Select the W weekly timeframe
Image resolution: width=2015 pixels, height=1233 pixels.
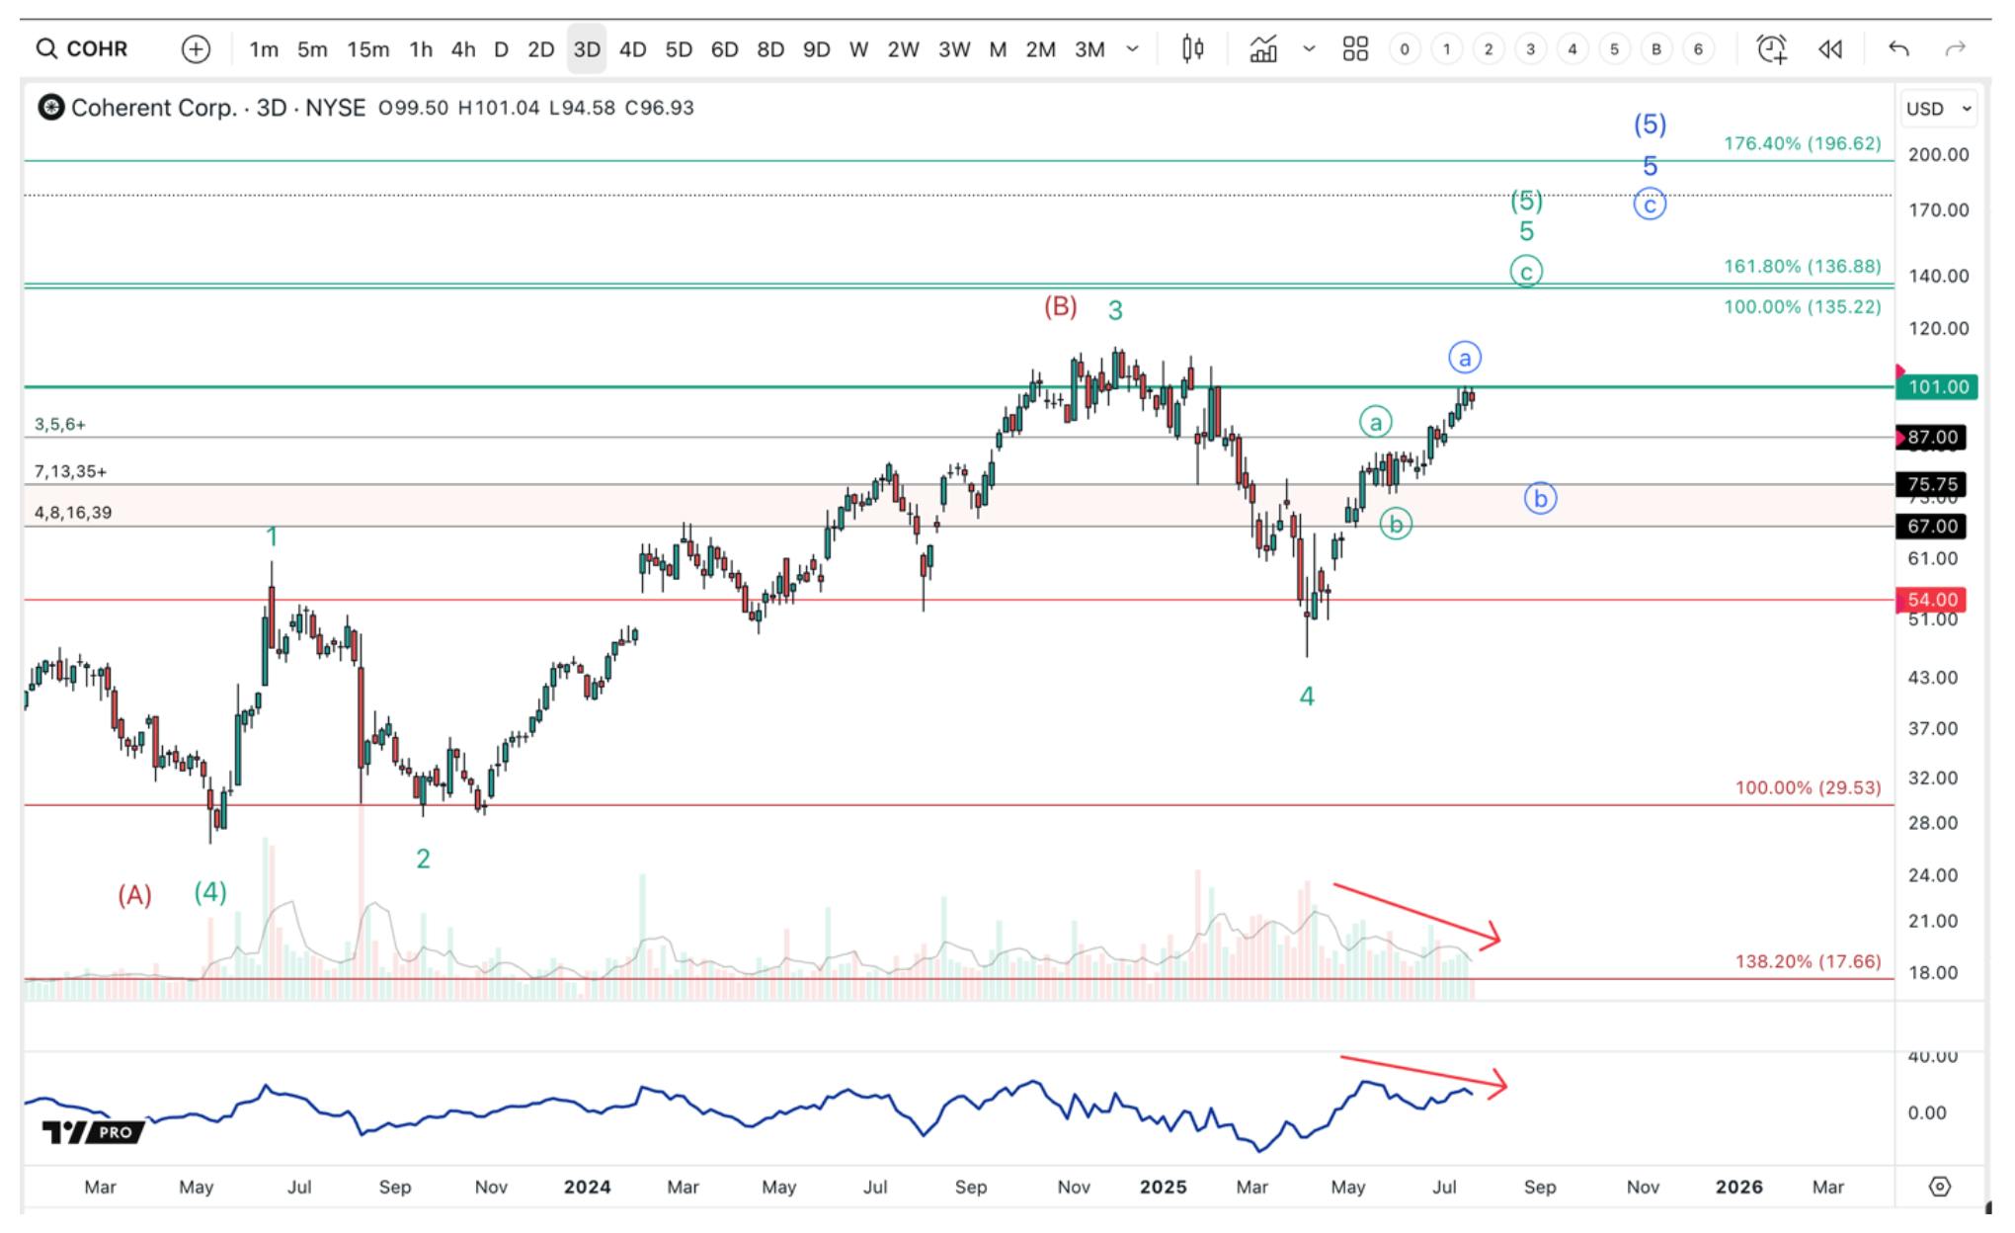[858, 48]
